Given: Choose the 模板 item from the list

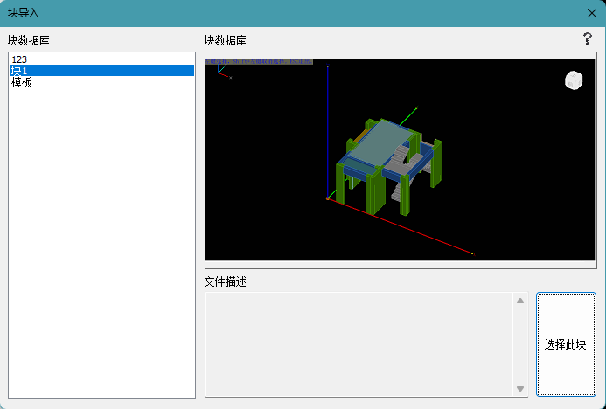Looking at the screenshot, I should point(22,82).
